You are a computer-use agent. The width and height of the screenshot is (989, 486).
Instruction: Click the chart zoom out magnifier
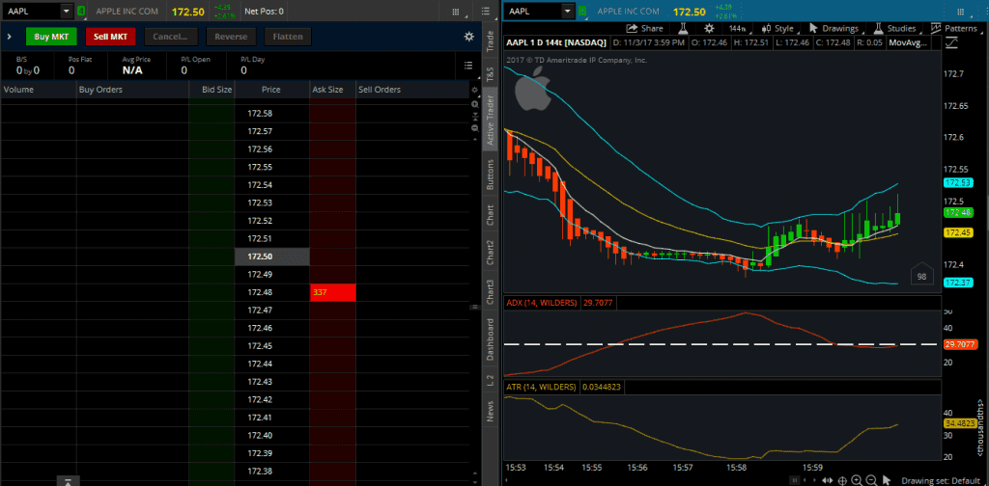coord(872,480)
